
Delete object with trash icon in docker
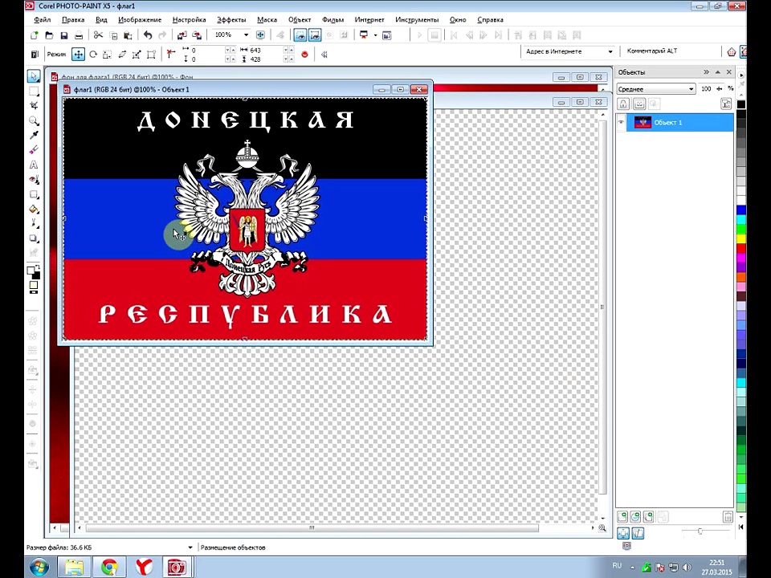pos(728,516)
